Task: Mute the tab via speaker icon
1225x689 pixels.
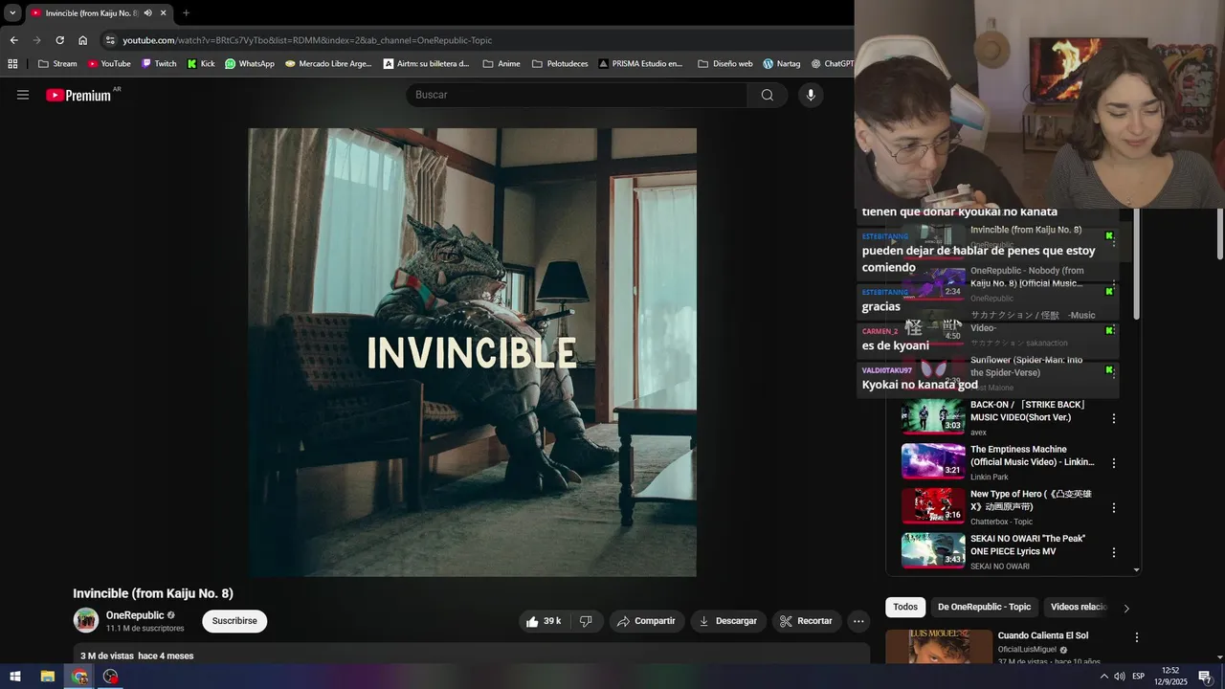Action: [x=148, y=13]
